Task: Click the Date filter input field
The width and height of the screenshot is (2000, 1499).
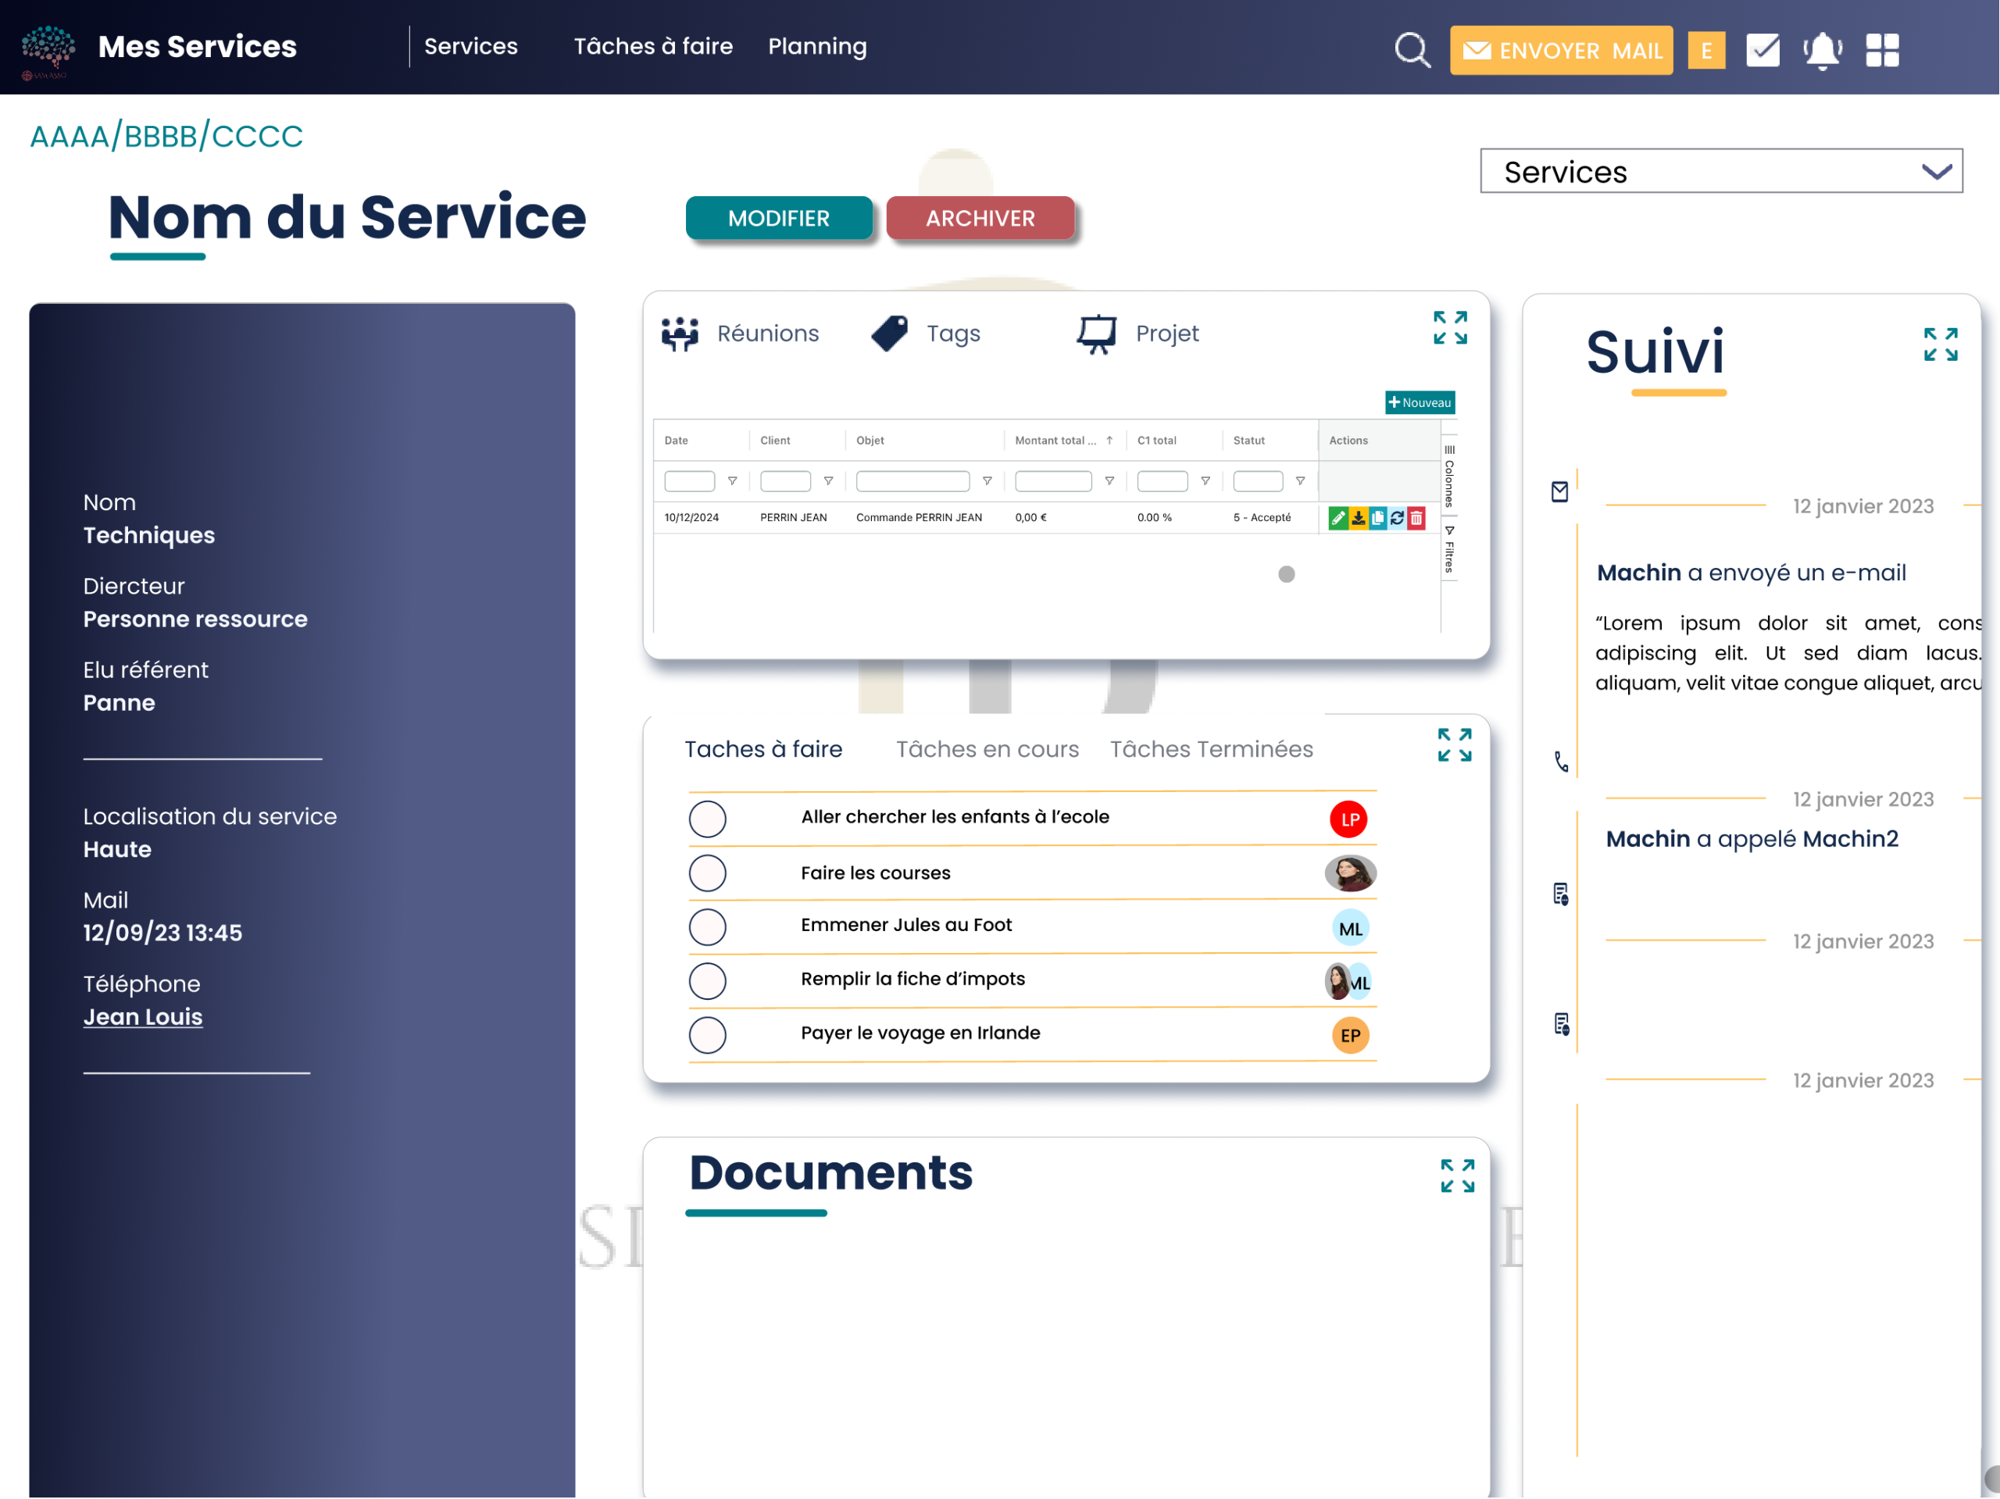Action: pos(689,481)
